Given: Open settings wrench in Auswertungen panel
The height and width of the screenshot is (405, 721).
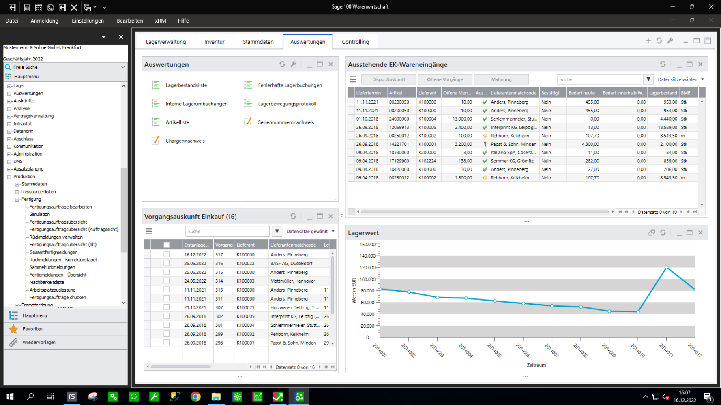Looking at the screenshot, I should pos(294,64).
